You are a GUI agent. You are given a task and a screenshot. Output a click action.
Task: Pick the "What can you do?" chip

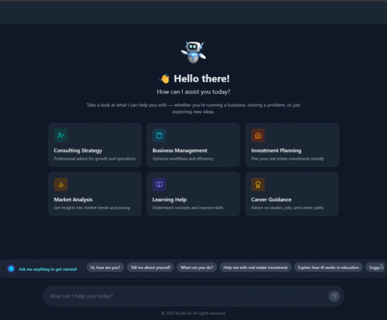coord(197,267)
